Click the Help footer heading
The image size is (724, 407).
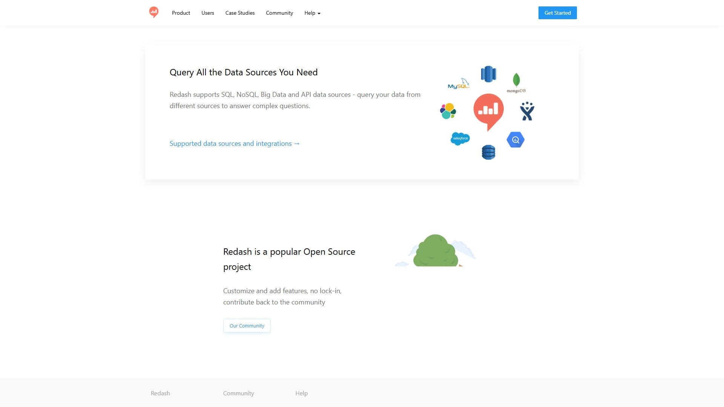coord(301,393)
